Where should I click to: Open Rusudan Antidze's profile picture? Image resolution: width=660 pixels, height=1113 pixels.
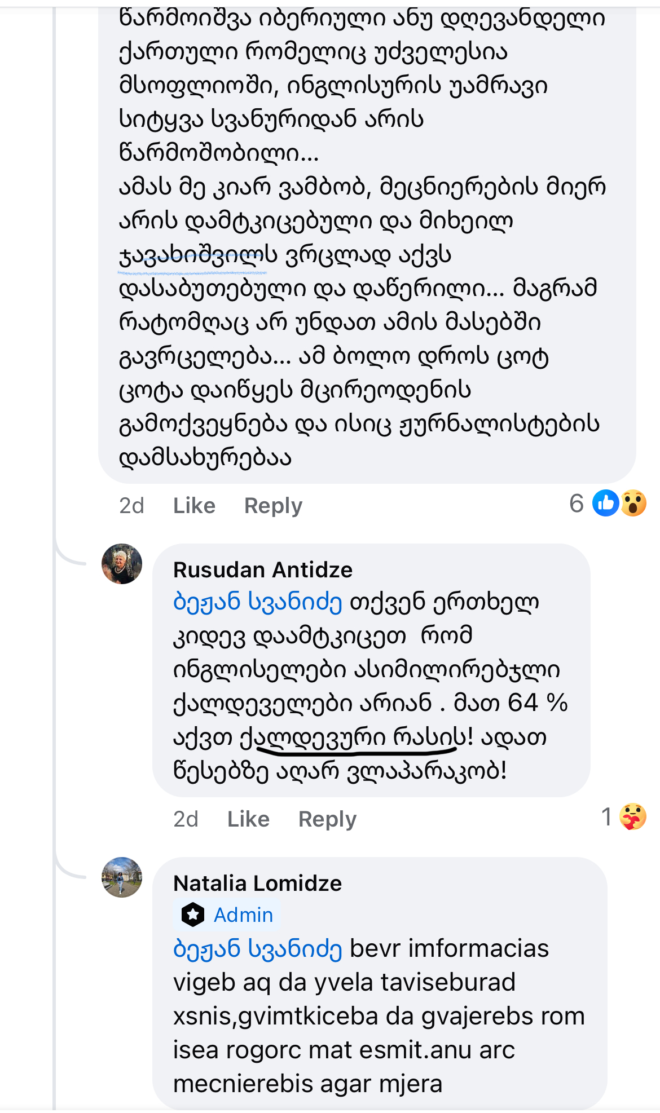point(122,564)
